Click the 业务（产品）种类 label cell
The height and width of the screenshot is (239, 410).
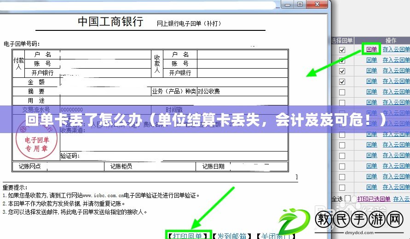pyautogui.click(x=174, y=91)
